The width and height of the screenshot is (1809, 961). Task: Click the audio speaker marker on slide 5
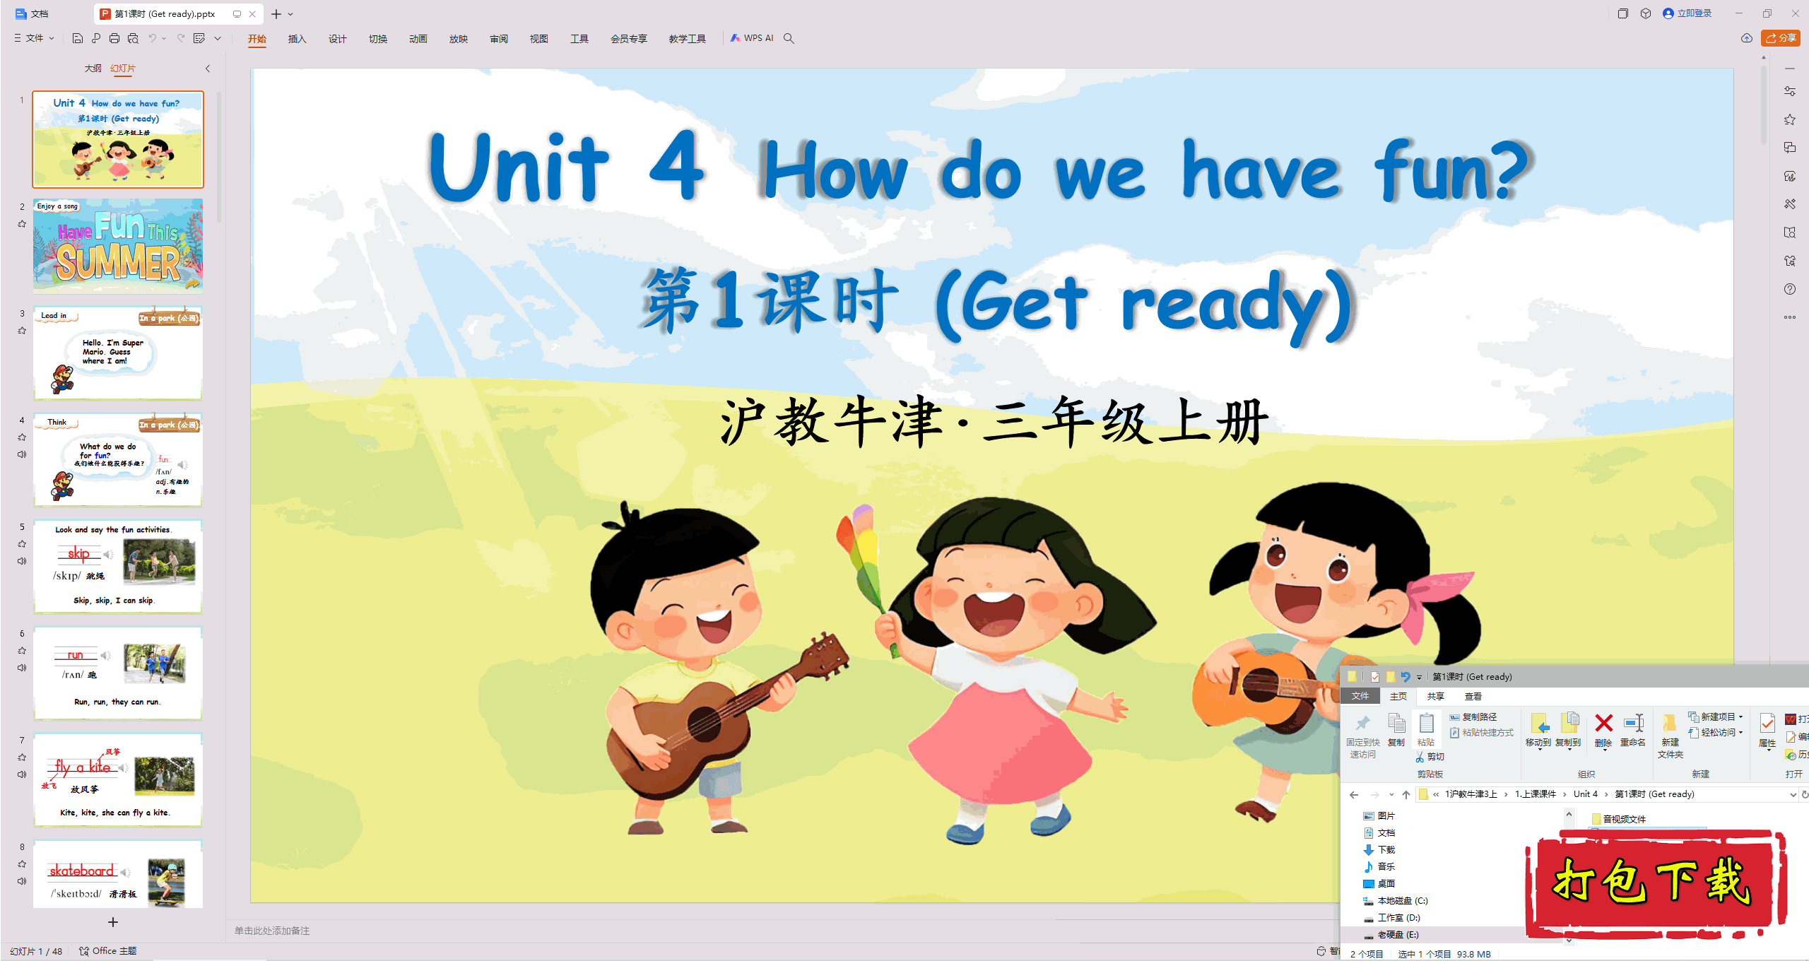click(x=22, y=561)
